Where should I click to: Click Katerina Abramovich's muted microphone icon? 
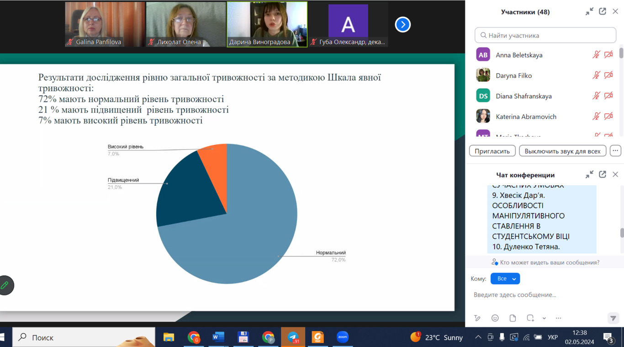point(596,117)
